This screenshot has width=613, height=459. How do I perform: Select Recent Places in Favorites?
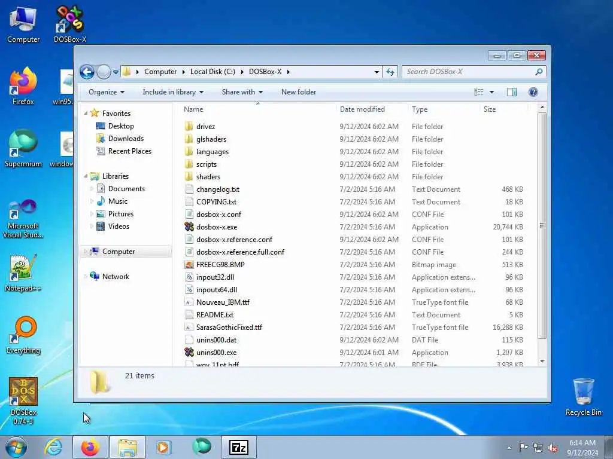(x=130, y=151)
